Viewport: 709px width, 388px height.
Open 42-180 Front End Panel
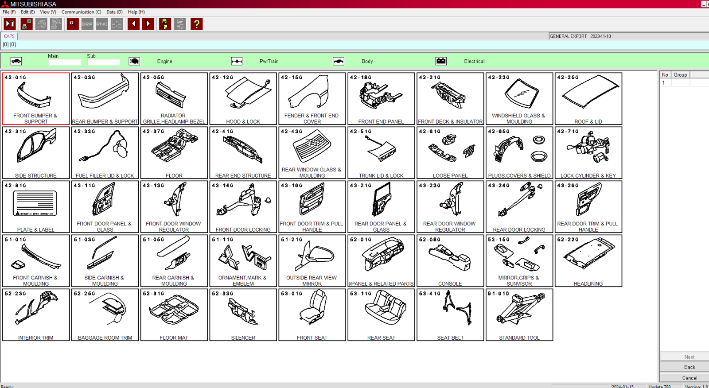tap(381, 99)
